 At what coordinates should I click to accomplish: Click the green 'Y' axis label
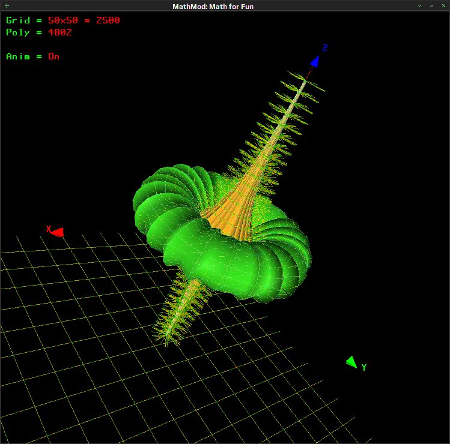[x=364, y=367]
